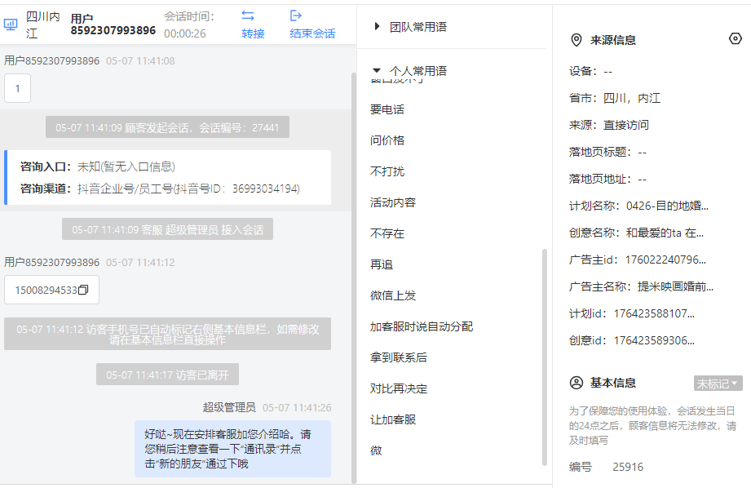
Task: Select the quick phrase 让加客服
Action: [x=393, y=419]
